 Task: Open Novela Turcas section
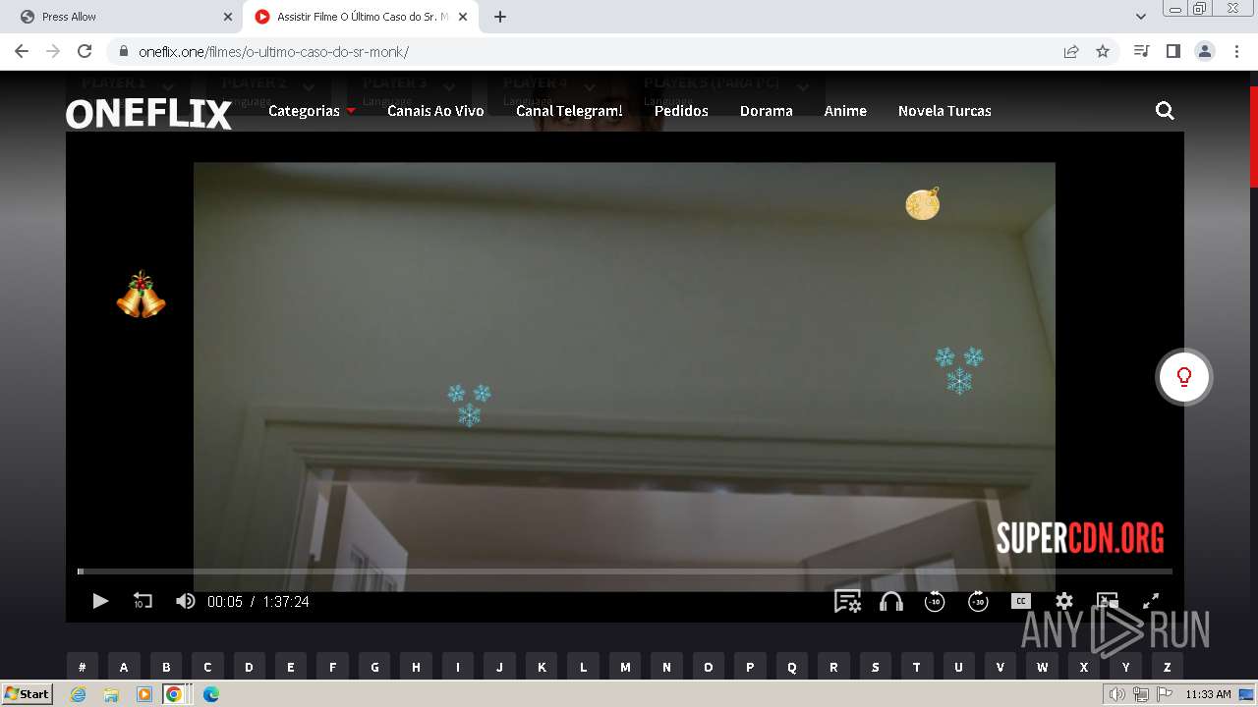[944, 111]
